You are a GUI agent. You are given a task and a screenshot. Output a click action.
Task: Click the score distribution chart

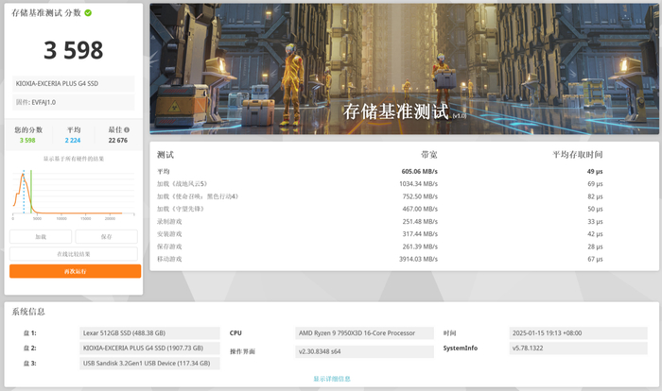click(x=74, y=193)
